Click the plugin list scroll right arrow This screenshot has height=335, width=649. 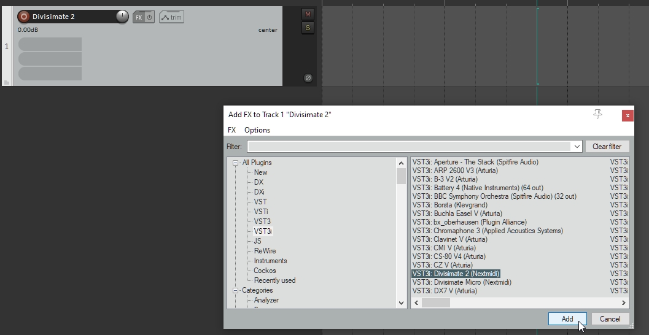(624, 302)
